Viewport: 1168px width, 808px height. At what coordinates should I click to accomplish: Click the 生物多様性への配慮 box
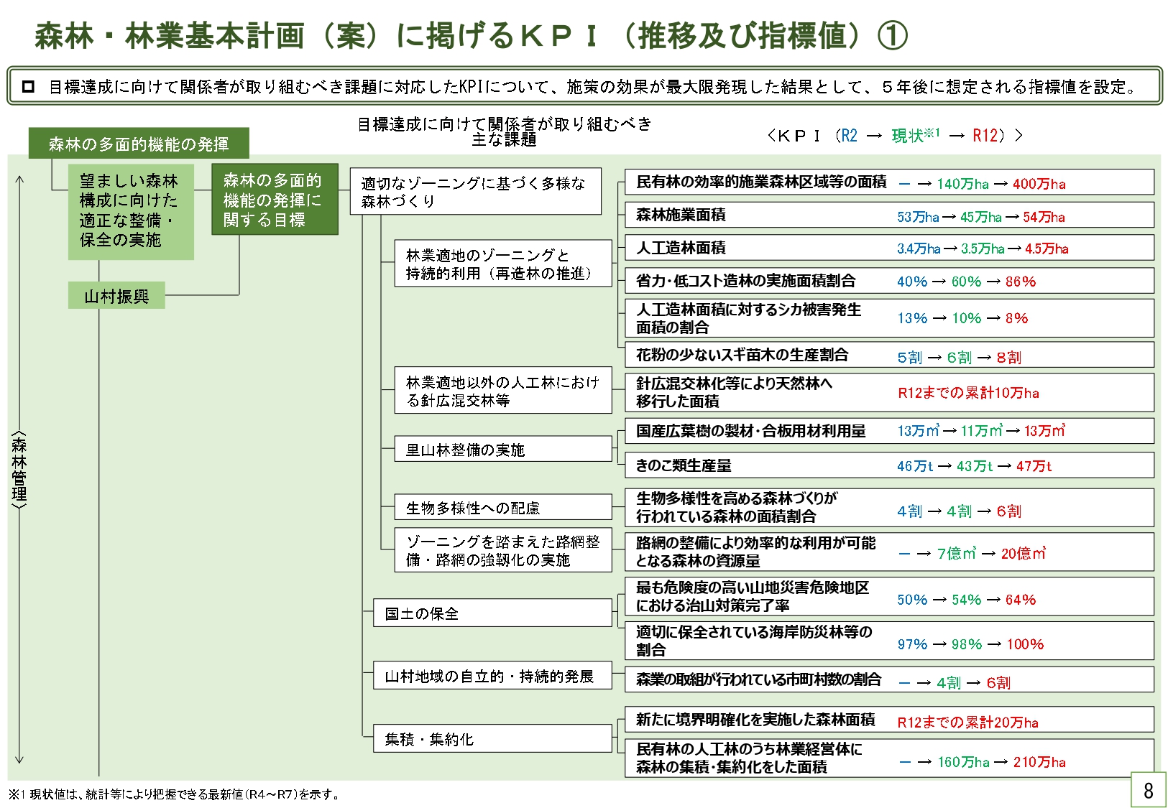point(502,508)
